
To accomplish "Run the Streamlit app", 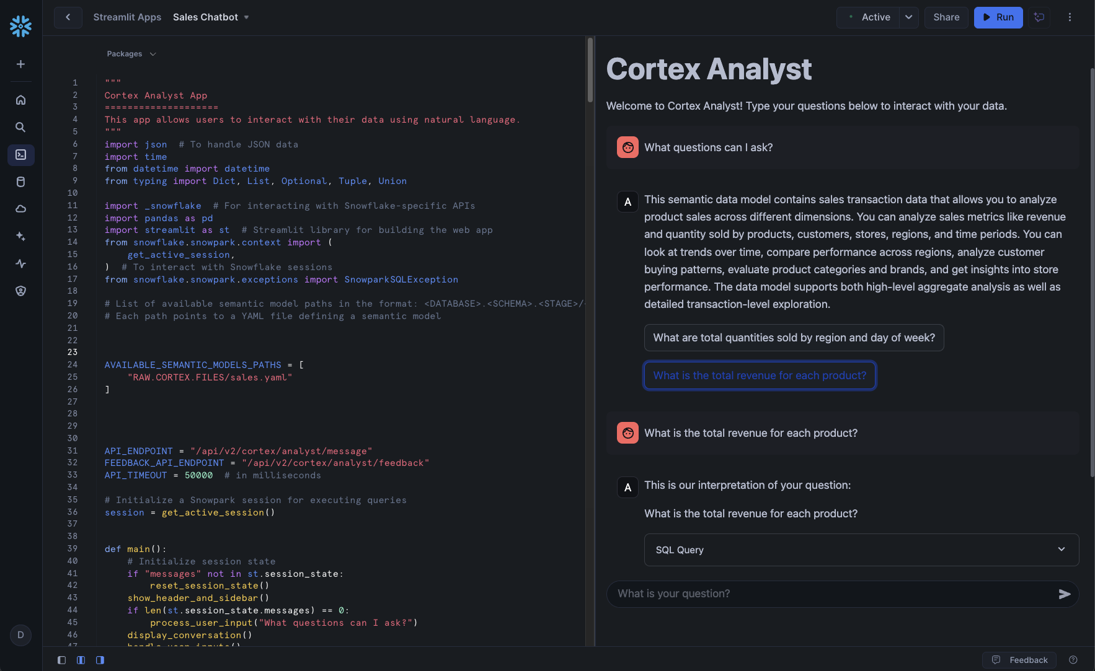I will click(998, 17).
